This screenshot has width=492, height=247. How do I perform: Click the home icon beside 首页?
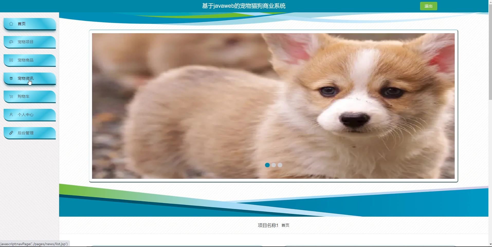click(11, 24)
